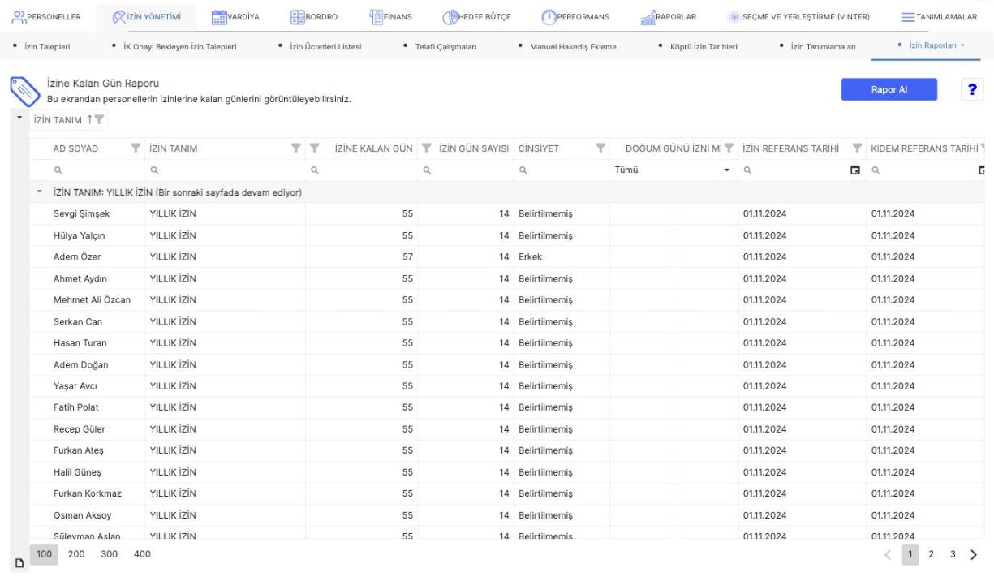
Task: Toggle birthday leave checkbox for Hasan Turan
Action: click(673, 343)
